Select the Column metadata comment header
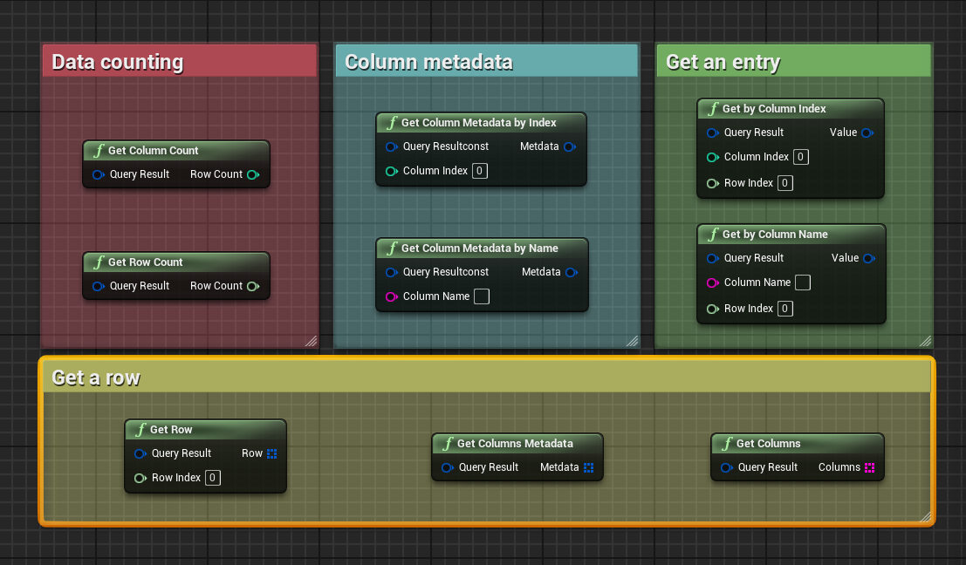The image size is (966, 565). (487, 62)
